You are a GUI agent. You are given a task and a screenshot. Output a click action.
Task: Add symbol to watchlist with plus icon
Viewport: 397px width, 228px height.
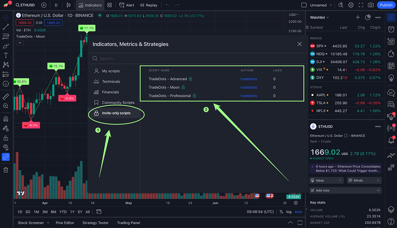(358, 17)
